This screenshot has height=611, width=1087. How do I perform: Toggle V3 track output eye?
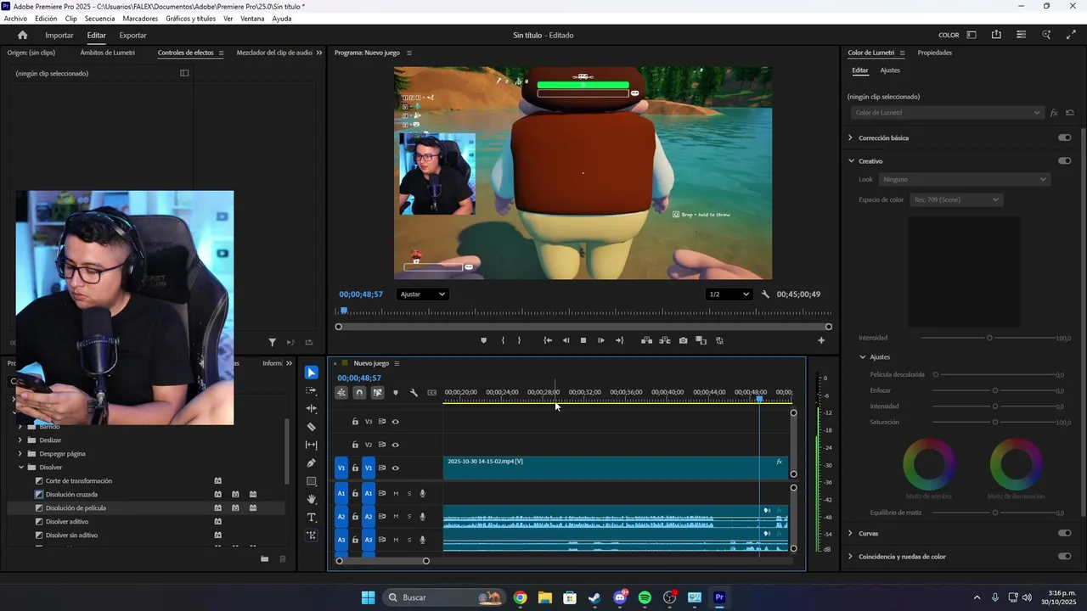click(x=396, y=422)
